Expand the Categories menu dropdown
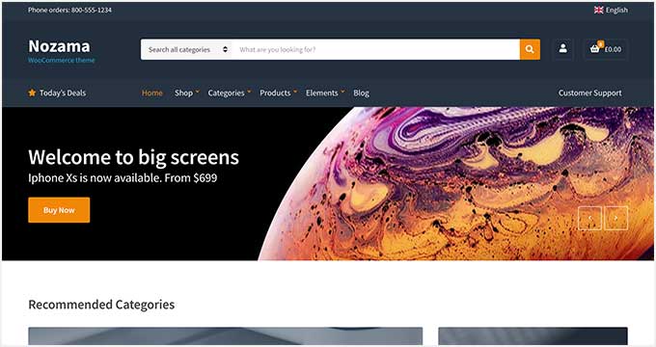 tap(230, 93)
